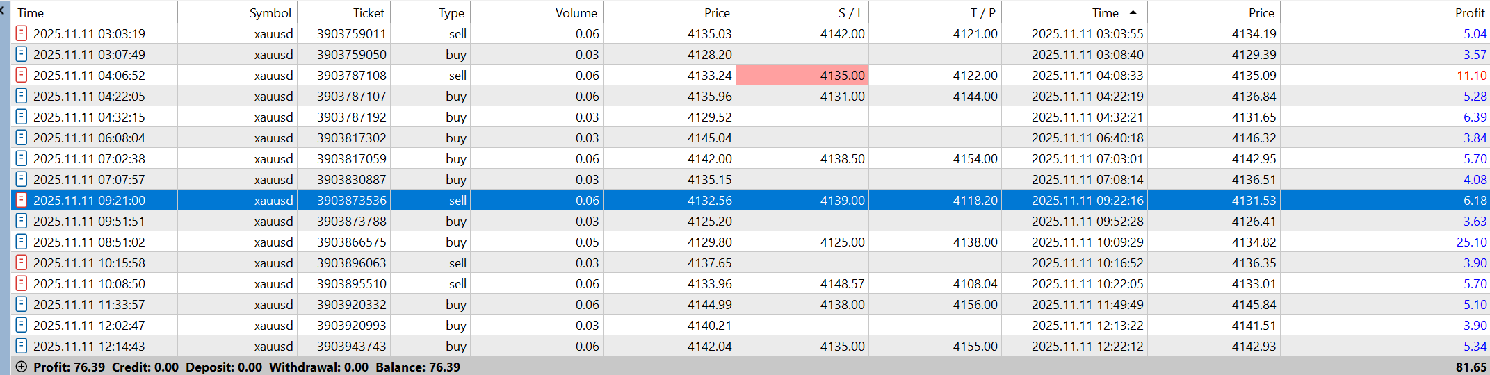Viewport: 1490px width, 375px height.
Task: Click the Profit column header
Action: (1469, 12)
